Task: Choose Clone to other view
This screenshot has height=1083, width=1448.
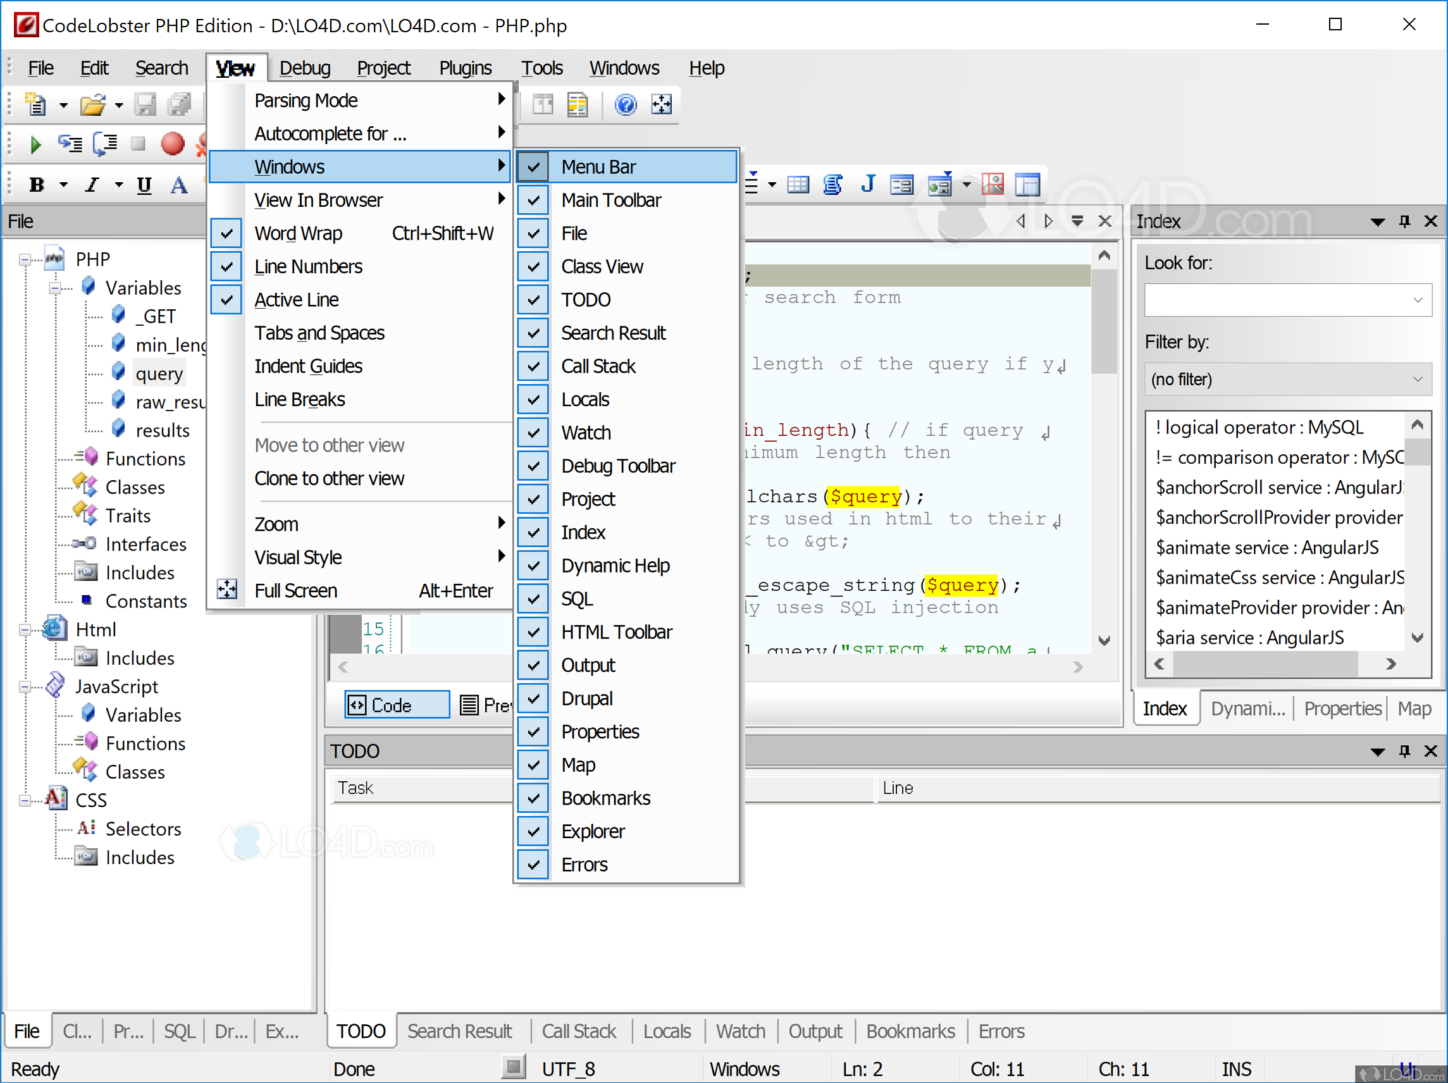Action: point(328,479)
